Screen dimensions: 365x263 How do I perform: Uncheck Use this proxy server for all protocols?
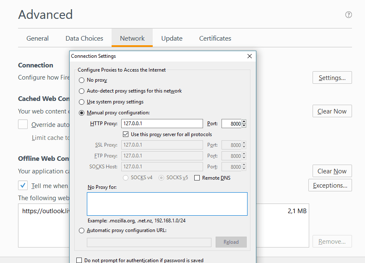click(125, 134)
